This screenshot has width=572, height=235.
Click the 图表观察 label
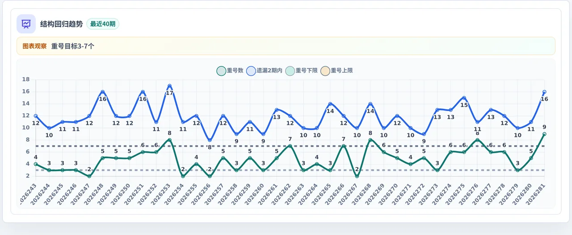click(34, 46)
